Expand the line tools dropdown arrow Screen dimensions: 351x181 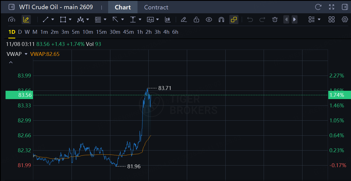pyautogui.click(x=53, y=19)
